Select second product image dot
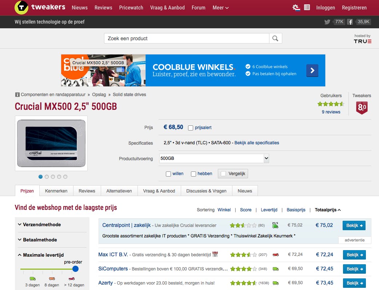 click(47, 177)
